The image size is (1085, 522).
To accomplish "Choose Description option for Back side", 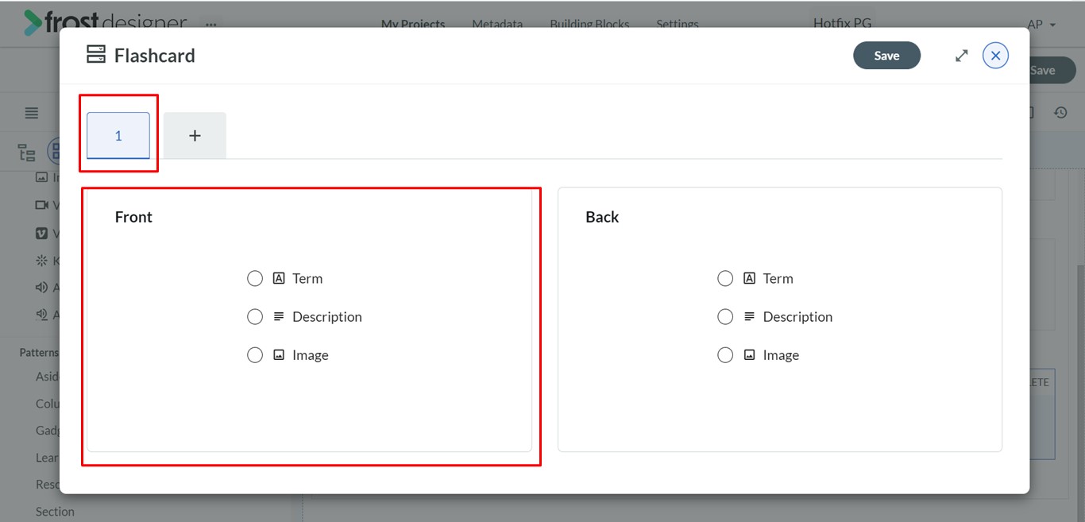I will click(x=725, y=317).
